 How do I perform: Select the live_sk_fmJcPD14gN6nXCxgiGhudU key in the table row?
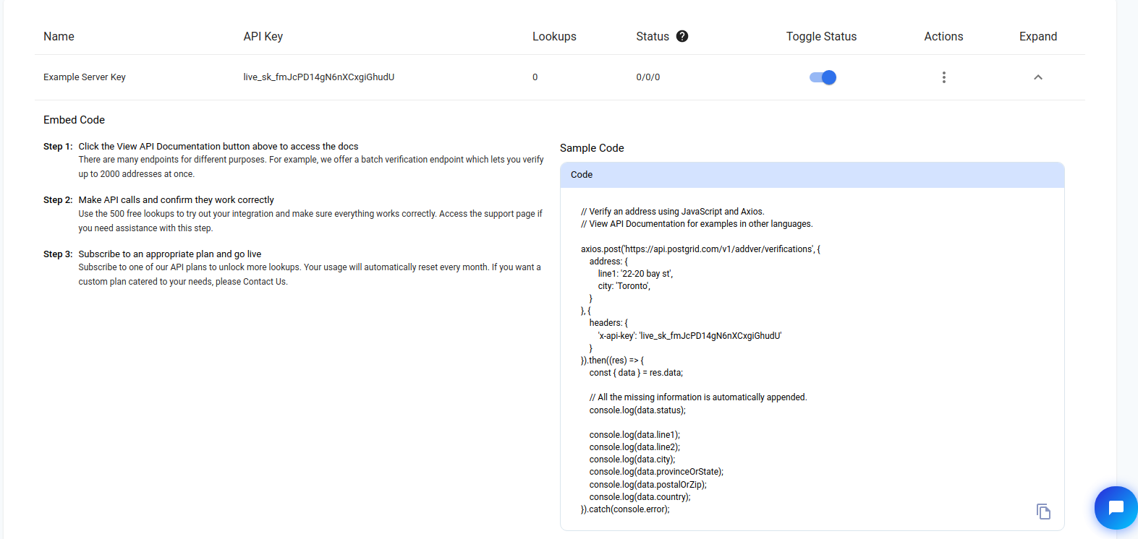pyautogui.click(x=319, y=77)
